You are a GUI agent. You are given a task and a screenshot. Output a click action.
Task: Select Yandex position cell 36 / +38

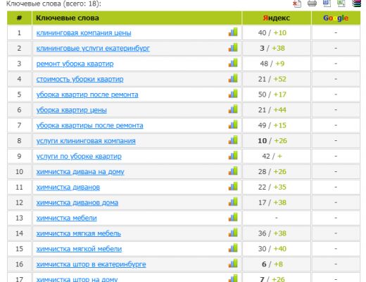(277, 233)
